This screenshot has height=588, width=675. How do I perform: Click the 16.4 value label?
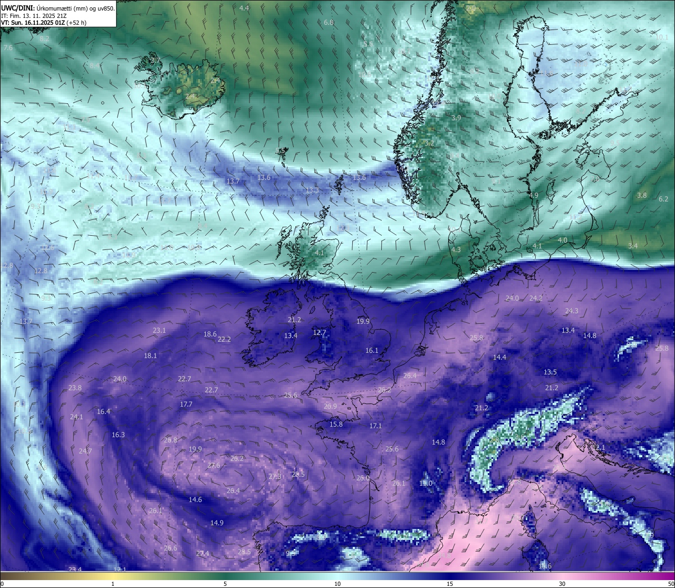pos(104,411)
